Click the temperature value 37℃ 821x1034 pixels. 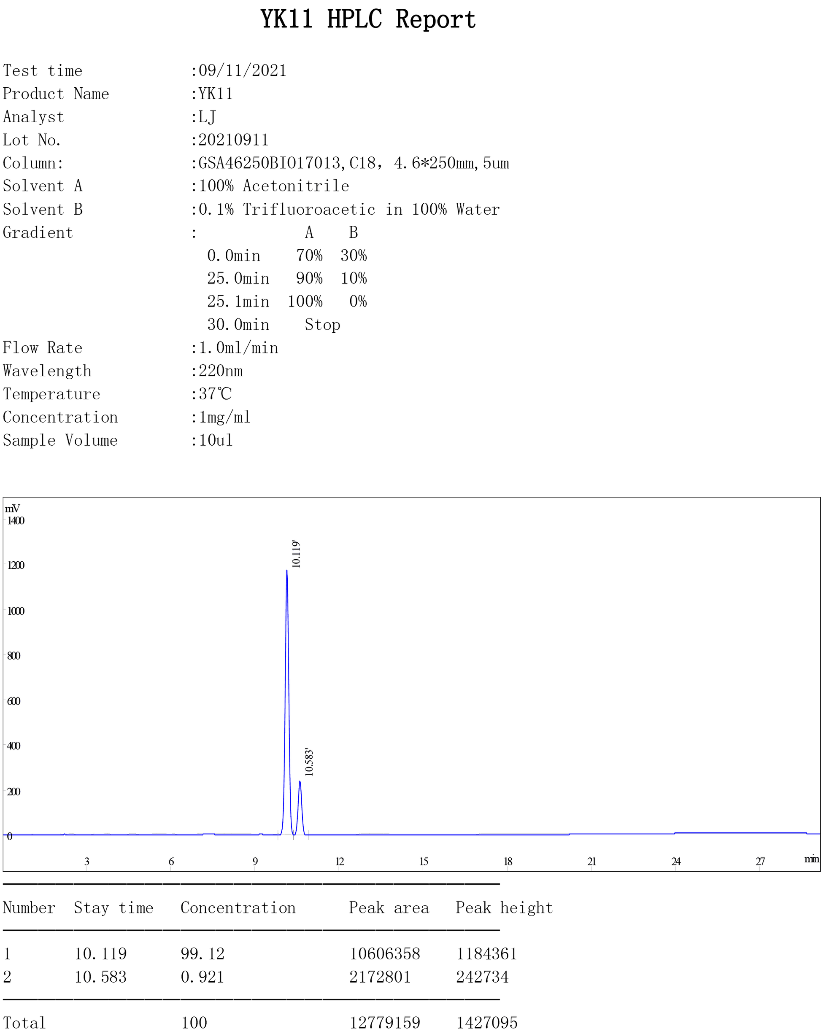pos(215,394)
